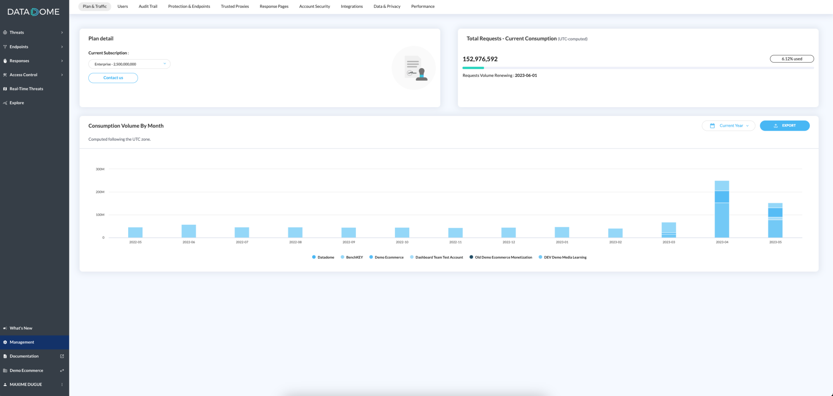Click the 2022-12 axis label

click(x=508, y=242)
